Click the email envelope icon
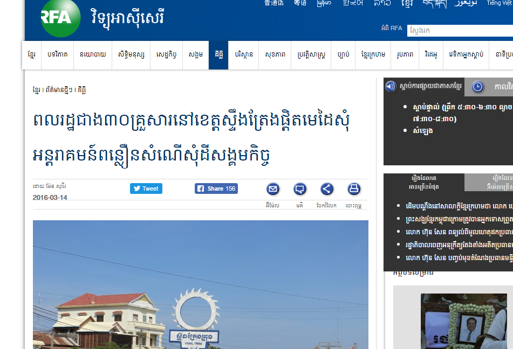Viewport: 513px width, 349px height. coord(273,189)
